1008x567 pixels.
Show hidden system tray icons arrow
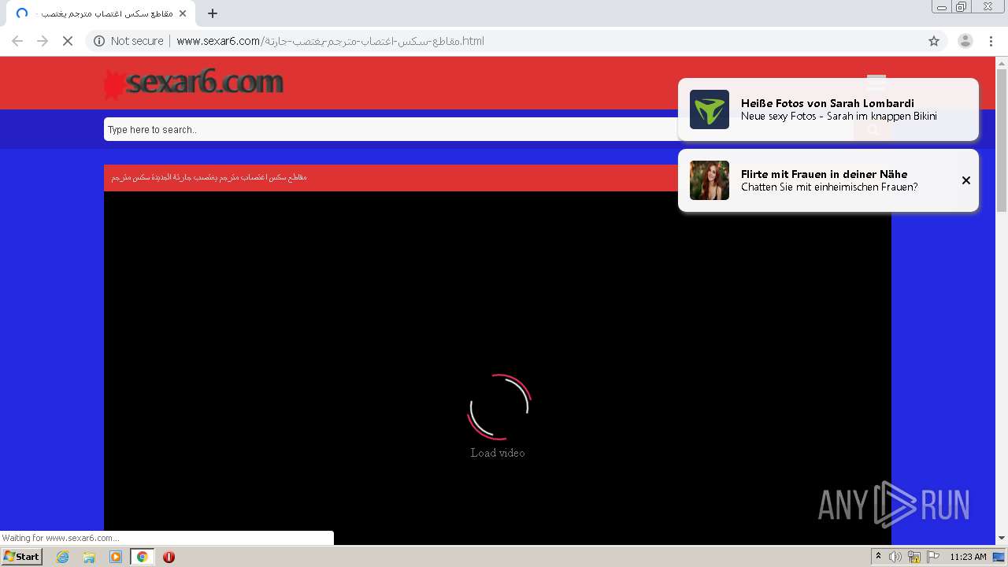coord(878,557)
